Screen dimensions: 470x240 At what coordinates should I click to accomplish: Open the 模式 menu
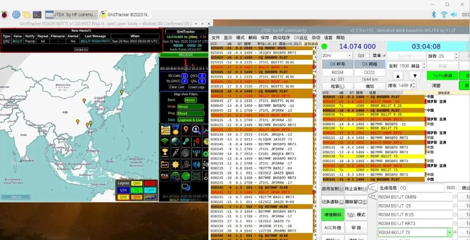click(x=240, y=38)
